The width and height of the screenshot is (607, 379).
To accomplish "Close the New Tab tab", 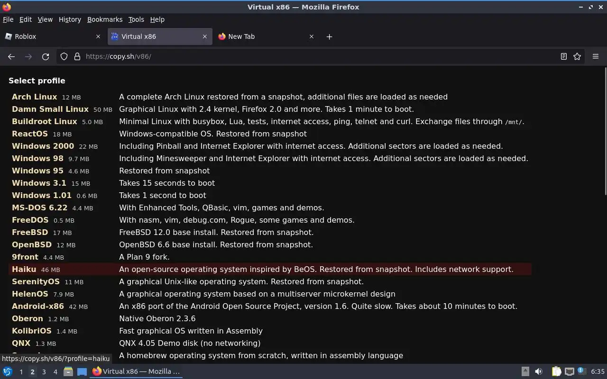I will tap(312, 36).
